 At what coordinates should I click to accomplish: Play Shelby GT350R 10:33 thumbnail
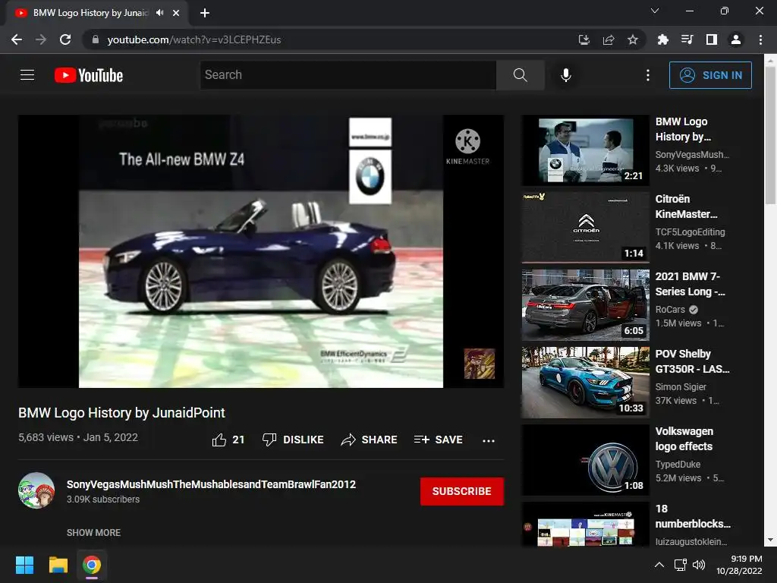585,383
